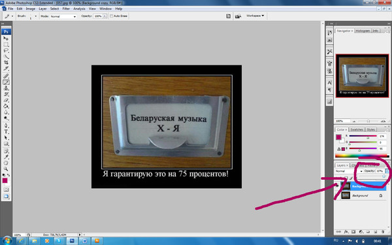Click the delete layer trash icon
This screenshot has width=392, height=245.
382,232
